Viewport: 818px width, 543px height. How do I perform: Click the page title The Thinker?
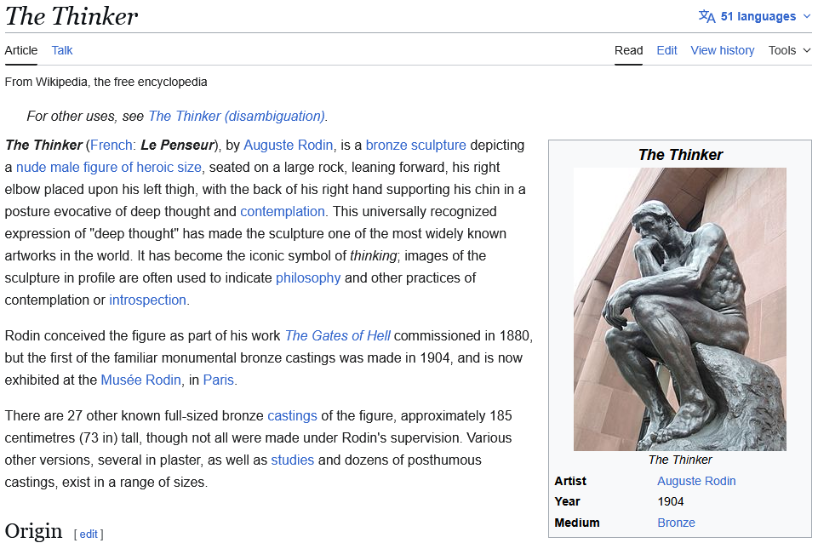click(x=72, y=16)
